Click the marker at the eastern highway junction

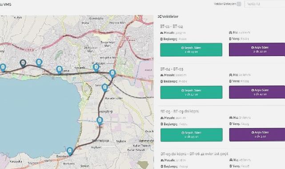[112, 74]
